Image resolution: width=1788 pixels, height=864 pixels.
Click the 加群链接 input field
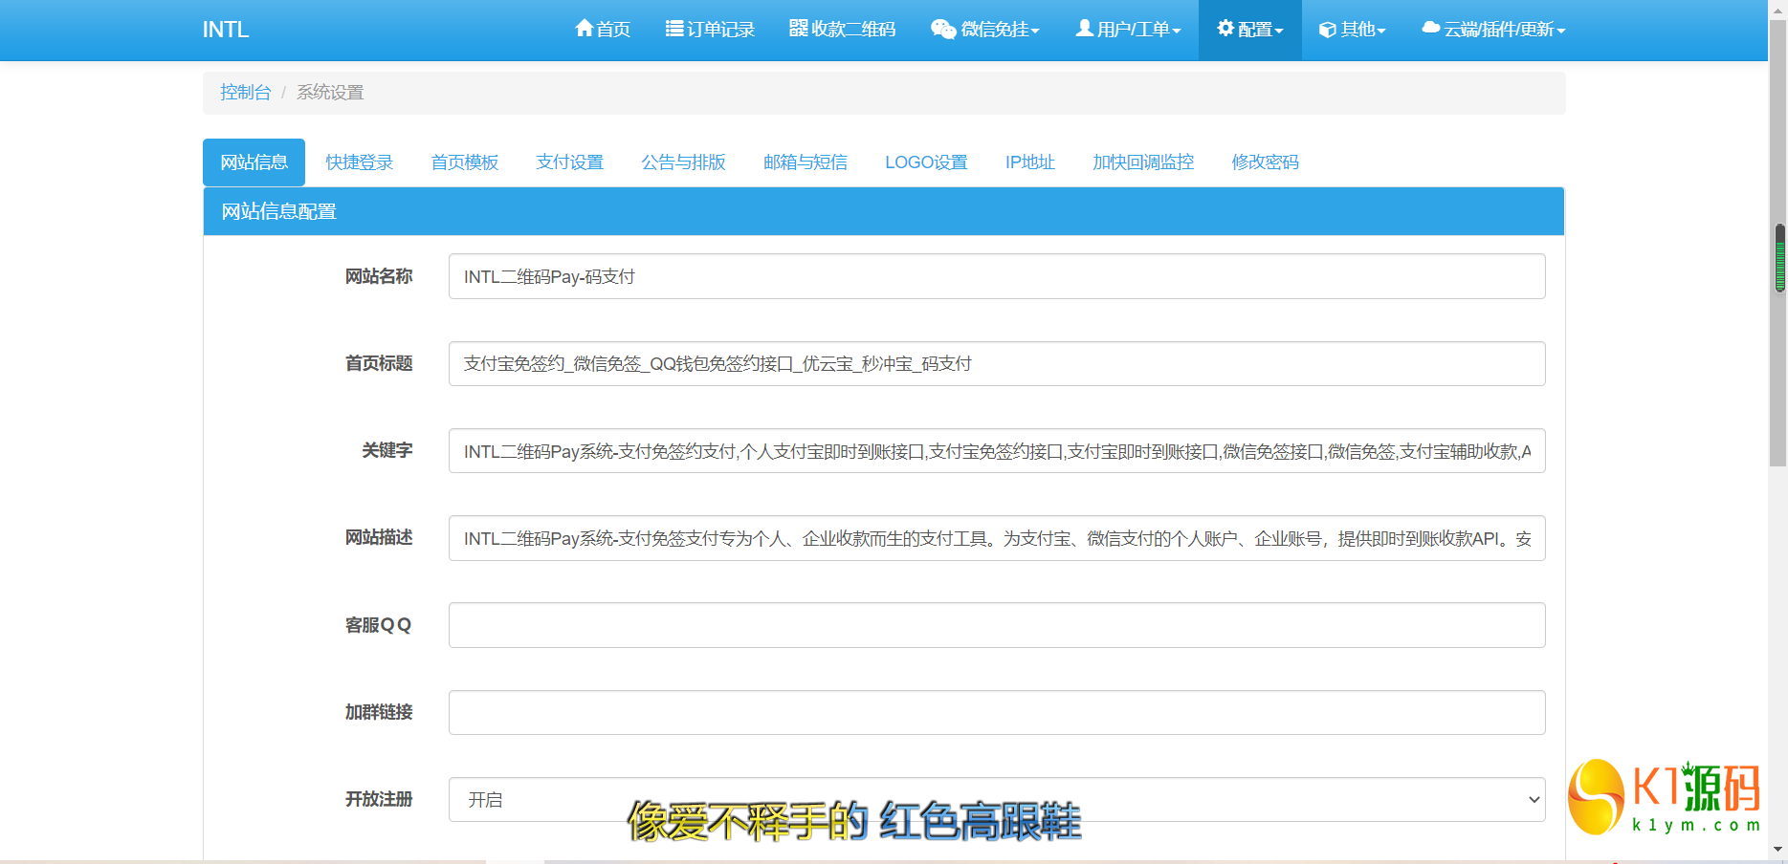pyautogui.click(x=997, y=712)
